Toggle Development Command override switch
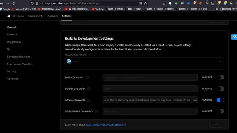The width and height of the screenshot is (237, 133). 220,111
